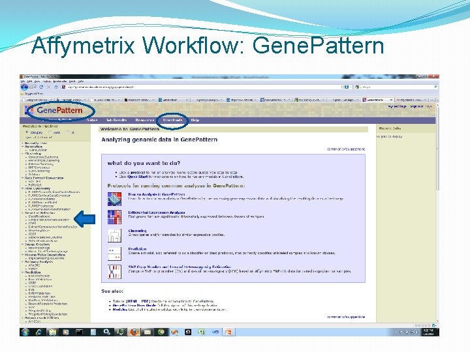This screenshot has width=470, height=352.
Task: Open the Back history dropdown arrow
Action: [x=35, y=87]
